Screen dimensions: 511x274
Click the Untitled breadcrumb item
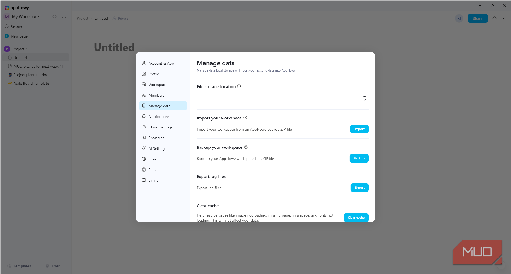101,18
